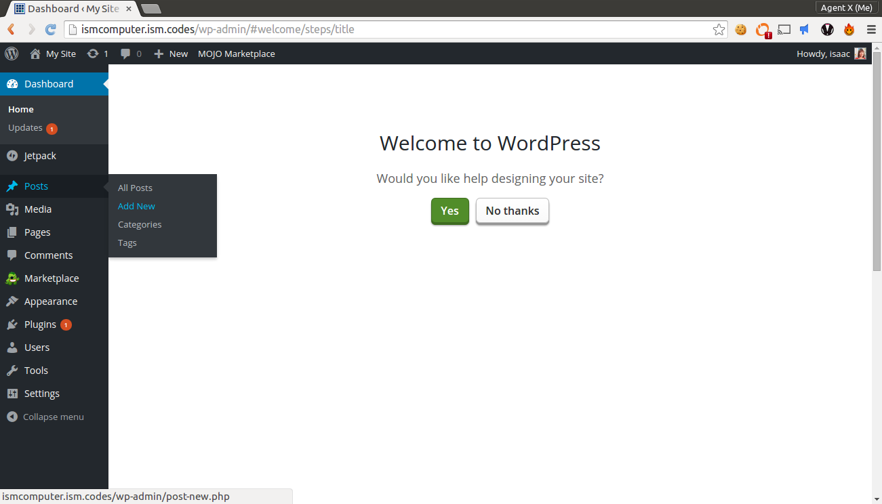The image size is (882, 504).
Task: Click the blue megaphone extension icon
Action: [x=805, y=29]
